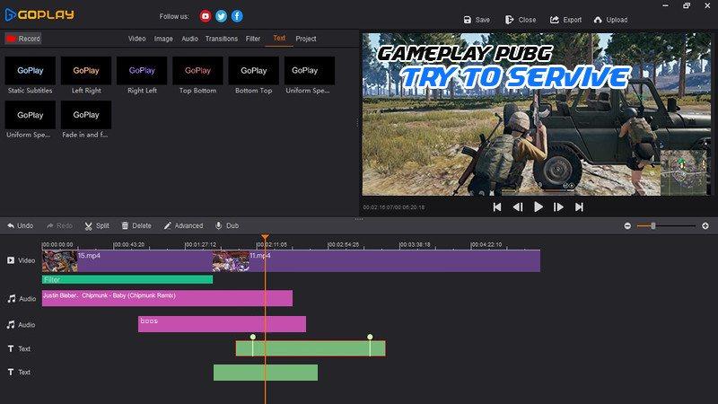
Task: Select the 15.mp4 video clip
Action: 127,260
